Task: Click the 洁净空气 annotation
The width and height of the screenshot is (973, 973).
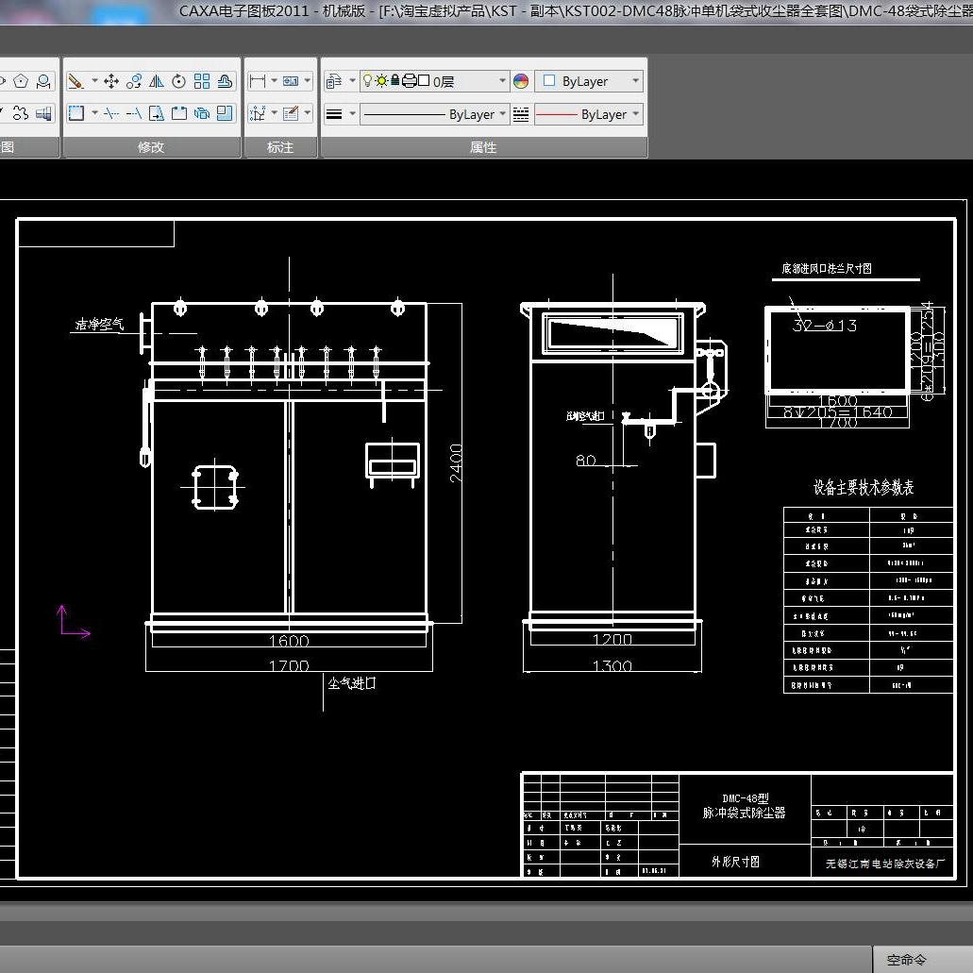Action: pyautogui.click(x=99, y=324)
